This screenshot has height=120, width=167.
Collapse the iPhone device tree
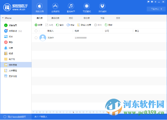(x=3, y=18)
